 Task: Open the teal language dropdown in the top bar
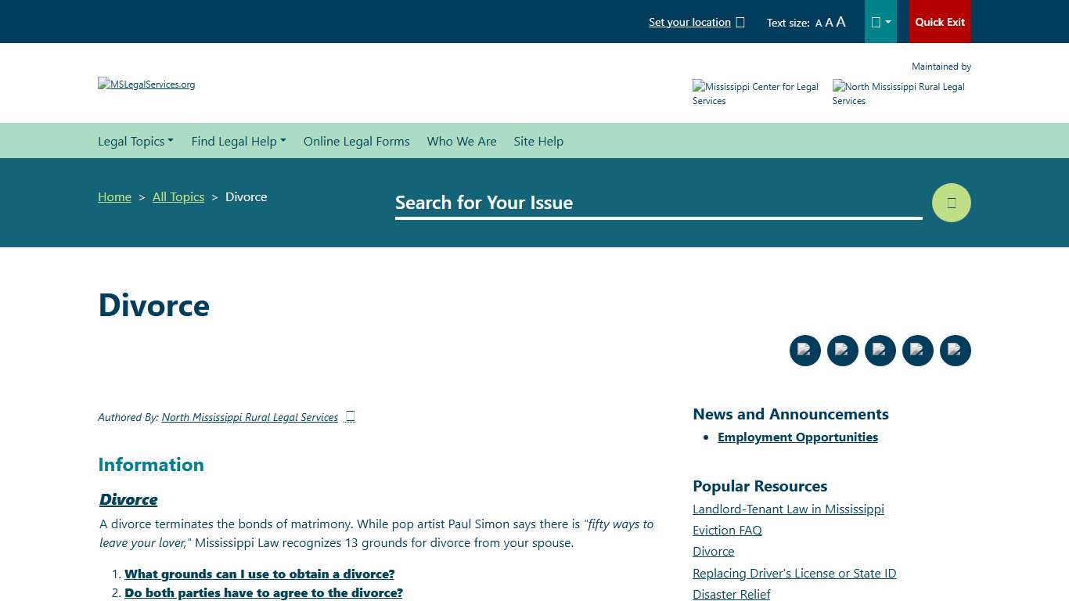click(880, 22)
